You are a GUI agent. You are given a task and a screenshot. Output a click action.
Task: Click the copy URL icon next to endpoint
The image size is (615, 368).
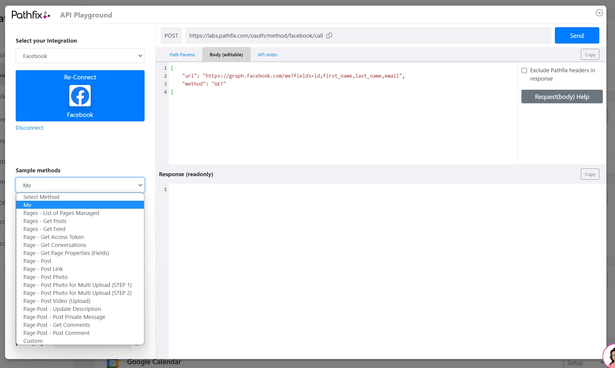point(329,36)
